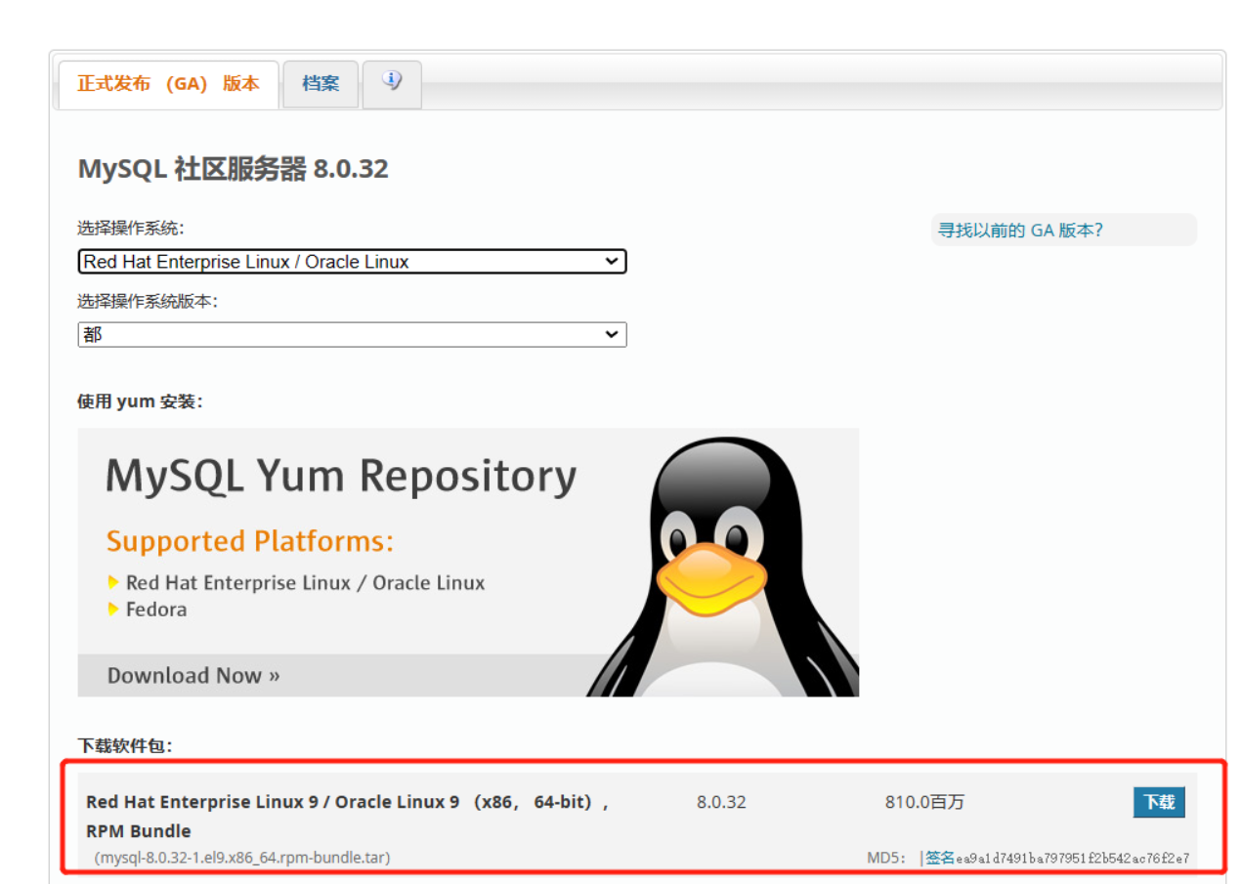Open 寻找以前的 GA 版本? link

(x=1020, y=231)
